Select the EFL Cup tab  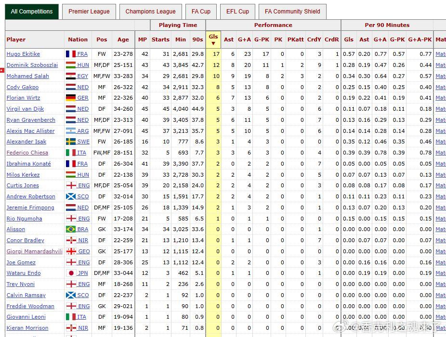pos(237,12)
